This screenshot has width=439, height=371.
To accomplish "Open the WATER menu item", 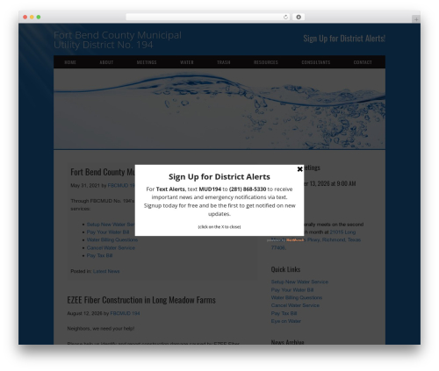I will (187, 62).
